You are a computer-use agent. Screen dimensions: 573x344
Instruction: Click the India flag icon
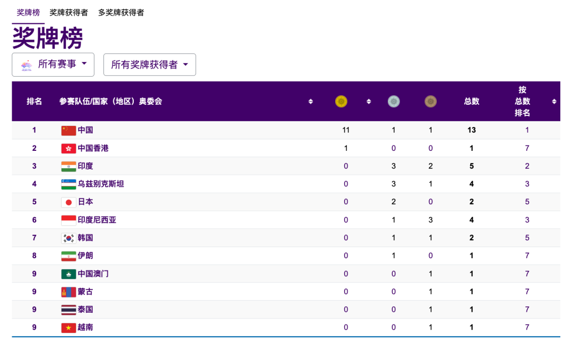[68, 166]
